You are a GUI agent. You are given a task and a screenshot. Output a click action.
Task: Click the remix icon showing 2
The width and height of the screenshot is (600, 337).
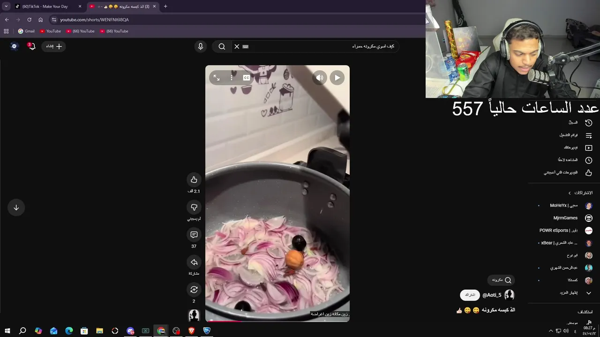[x=194, y=289]
